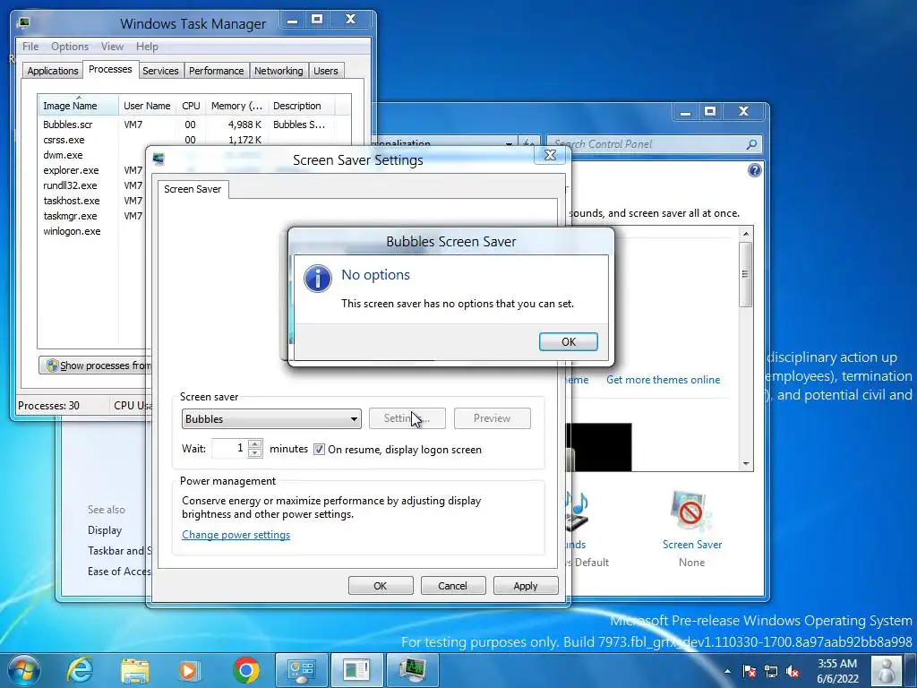The height and width of the screenshot is (688, 917).
Task: Click muted volume tray icon
Action: [x=793, y=672]
